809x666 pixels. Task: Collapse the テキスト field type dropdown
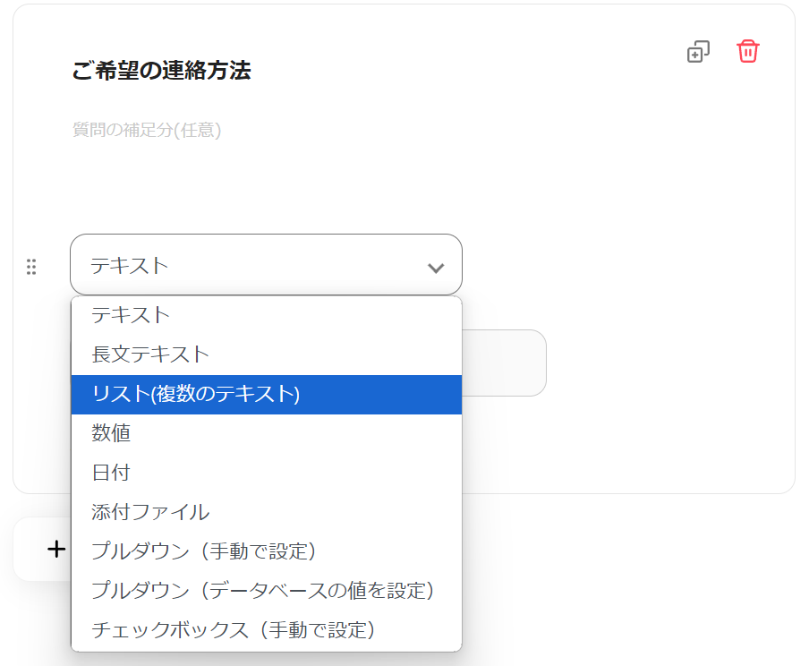(266, 265)
